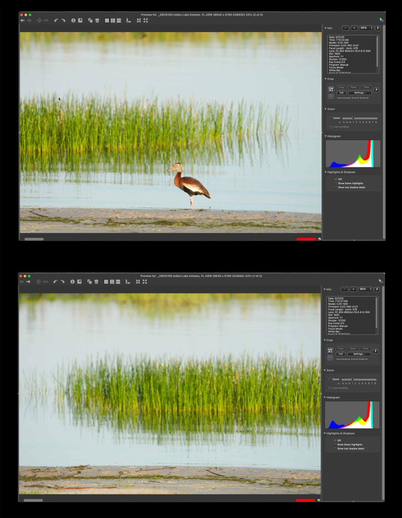Screen dimensions: 402x518
Task: Collapse the Histogram section in _DSC6105 preview
Action: click(325, 136)
